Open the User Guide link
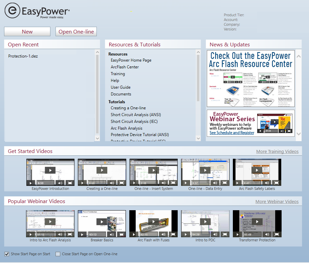The width and height of the screenshot is (309, 263). [120, 87]
